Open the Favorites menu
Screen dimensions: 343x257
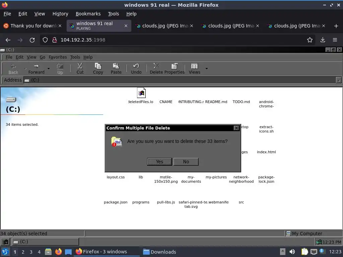click(58, 57)
